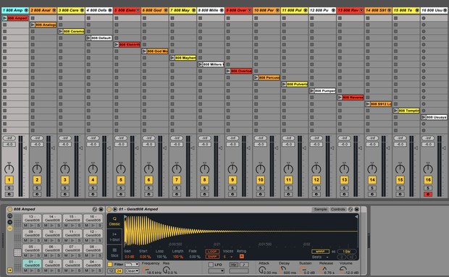Toggle the Retrig button

pyautogui.click(x=242, y=257)
